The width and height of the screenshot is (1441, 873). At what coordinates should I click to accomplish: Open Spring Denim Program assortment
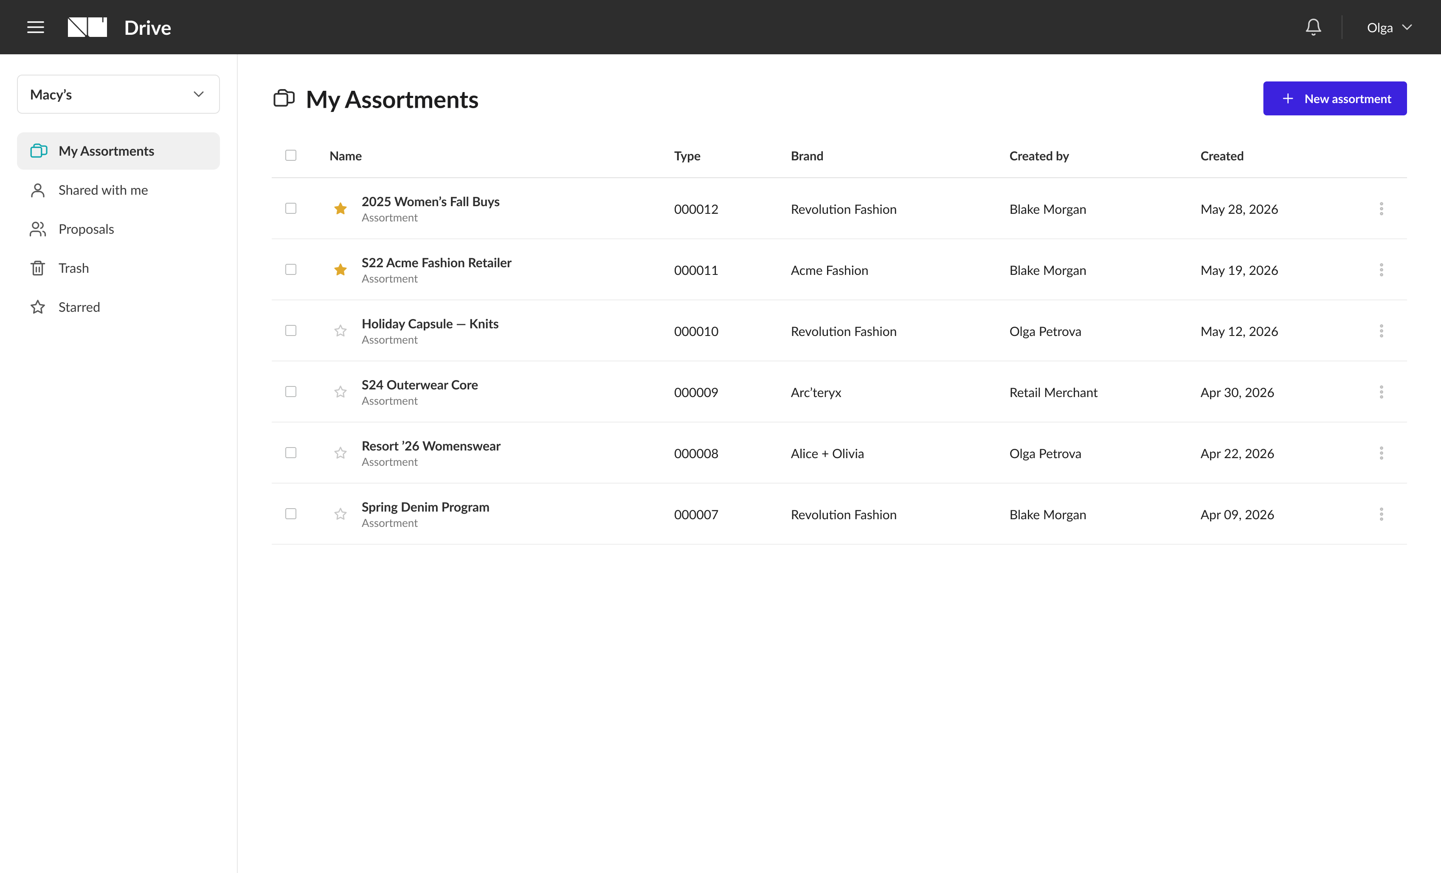(425, 507)
